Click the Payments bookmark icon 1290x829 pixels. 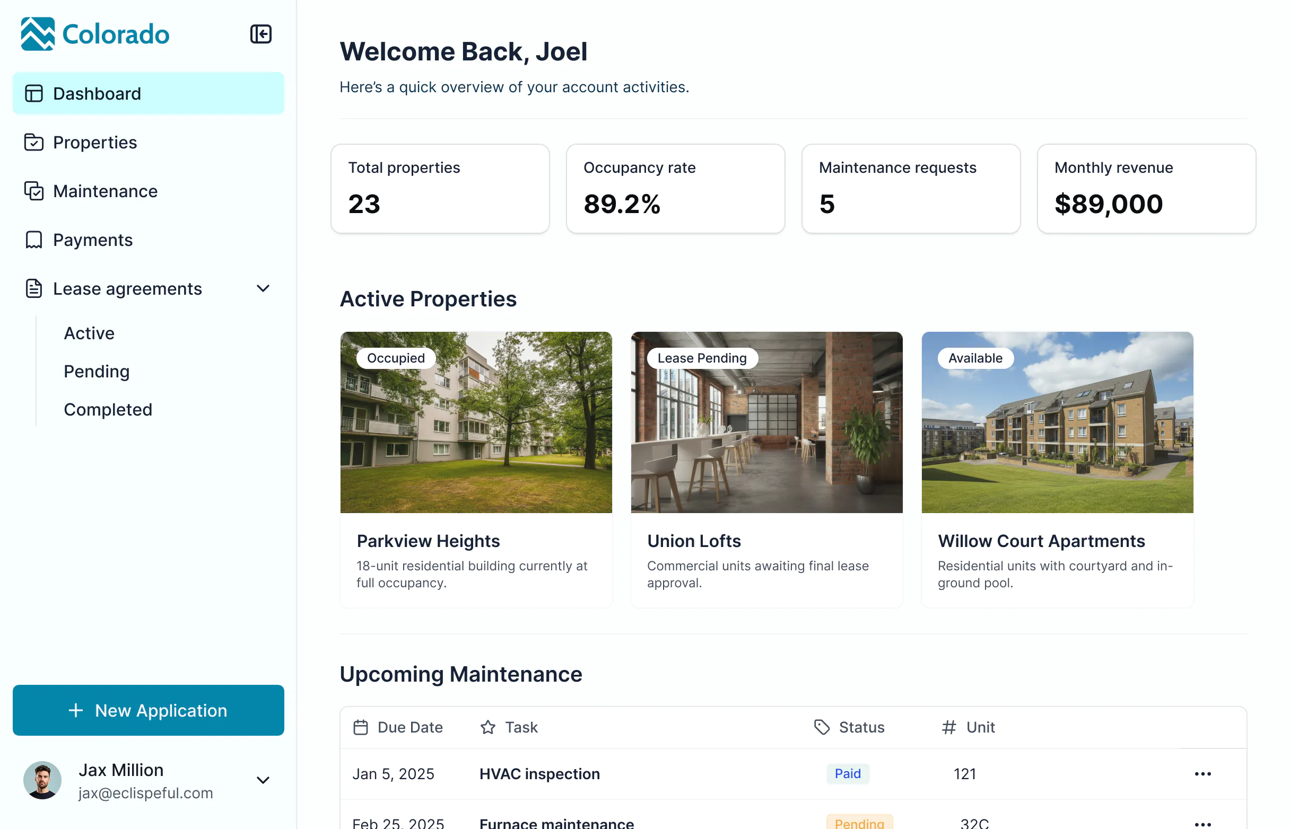(x=34, y=240)
